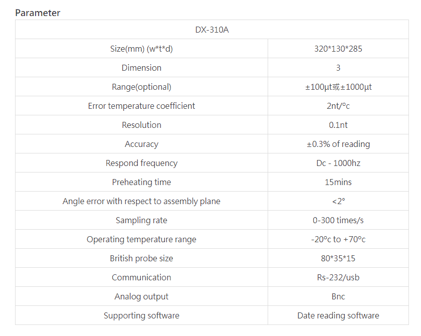
Task: Click Angle error with respect to assembly plane
Action: pos(141,201)
